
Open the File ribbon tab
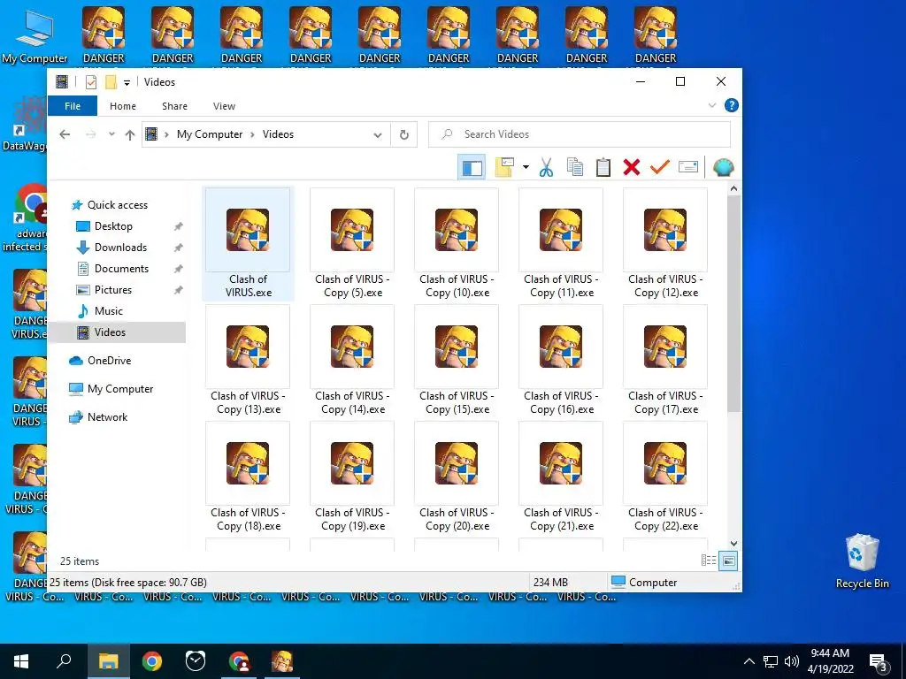click(73, 106)
